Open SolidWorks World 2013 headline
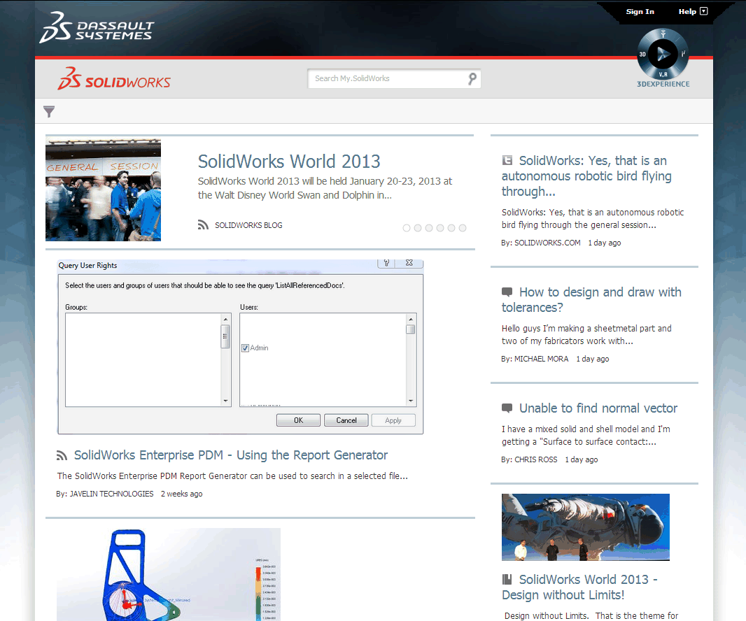Image resolution: width=746 pixels, height=621 pixels. (289, 162)
